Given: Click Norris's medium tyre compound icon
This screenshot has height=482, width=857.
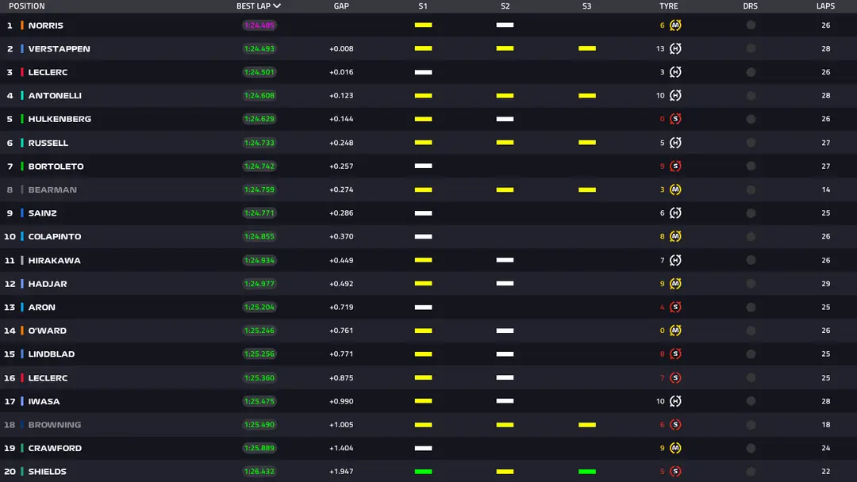Looking at the screenshot, I should pos(675,25).
